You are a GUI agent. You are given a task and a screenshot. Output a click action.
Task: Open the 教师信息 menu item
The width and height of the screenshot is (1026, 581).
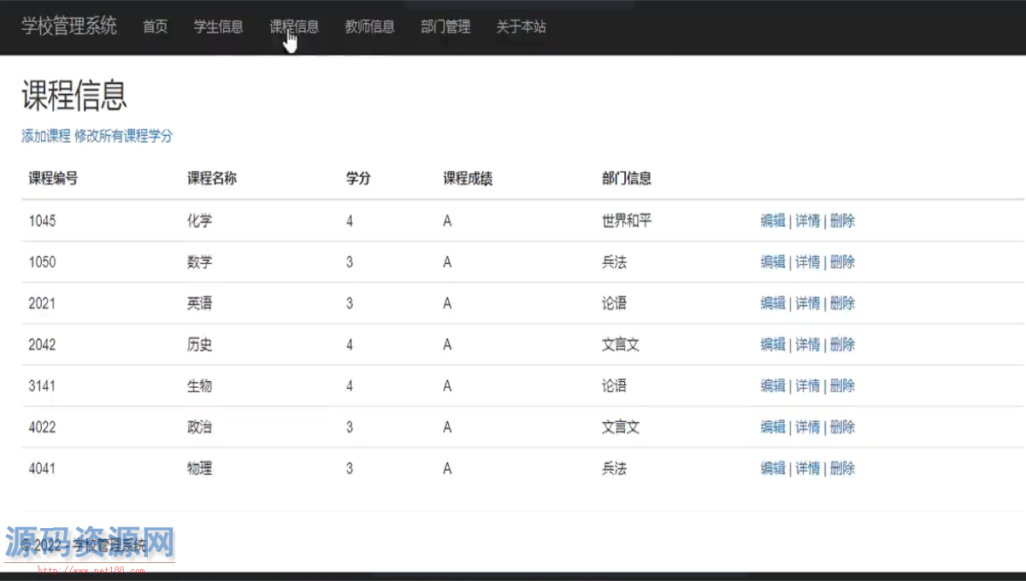369,26
